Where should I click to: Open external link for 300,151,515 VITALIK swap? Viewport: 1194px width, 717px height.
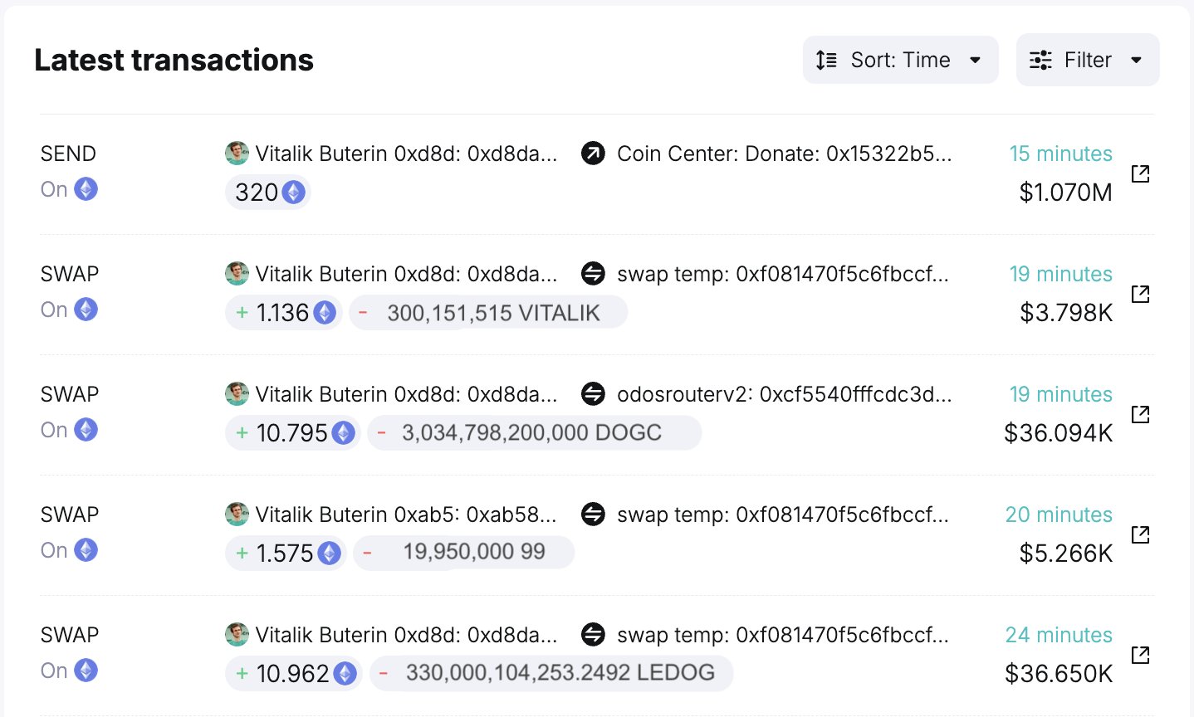point(1140,294)
